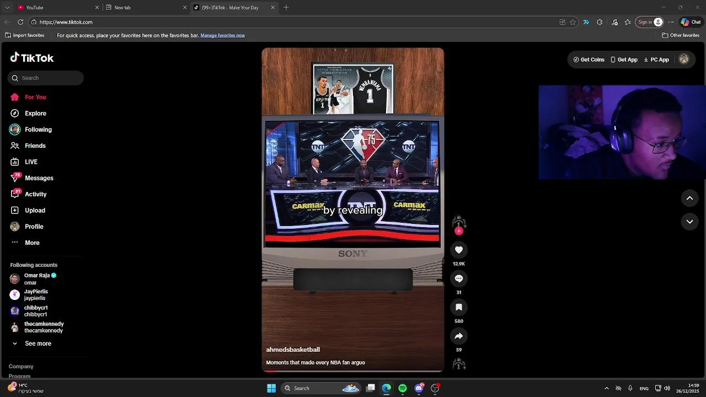Open the profile avatar menu at top right

coord(684,60)
